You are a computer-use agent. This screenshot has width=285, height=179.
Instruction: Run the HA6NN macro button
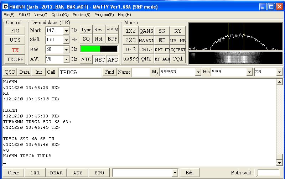point(146,40)
